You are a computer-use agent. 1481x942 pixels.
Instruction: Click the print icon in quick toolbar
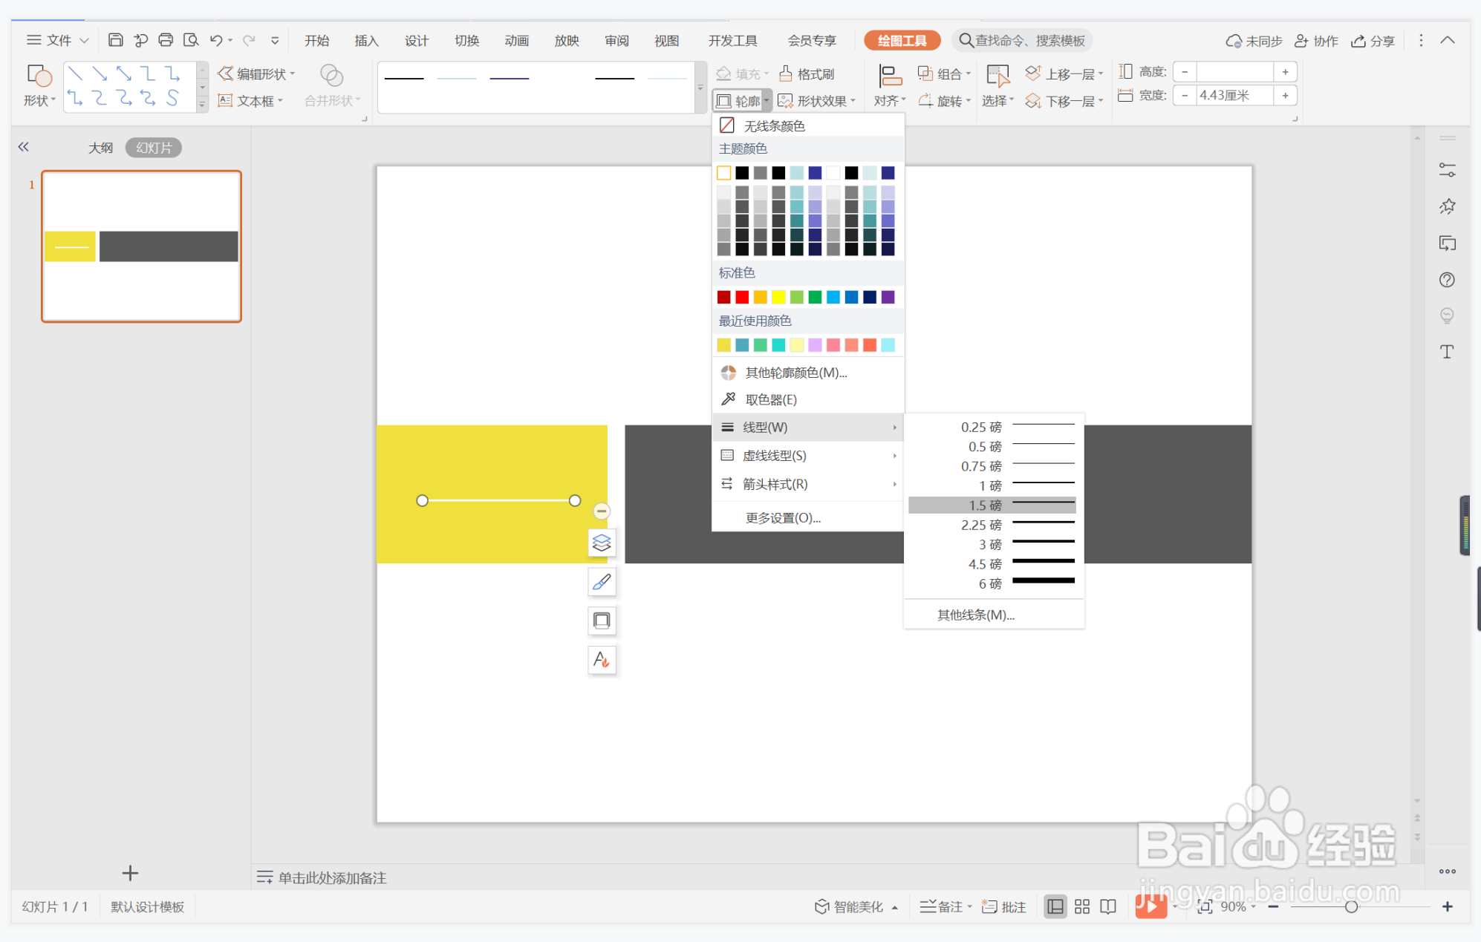point(166,40)
